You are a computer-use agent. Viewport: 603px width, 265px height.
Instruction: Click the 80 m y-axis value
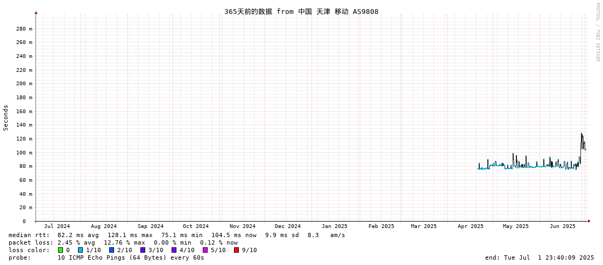[25, 166]
